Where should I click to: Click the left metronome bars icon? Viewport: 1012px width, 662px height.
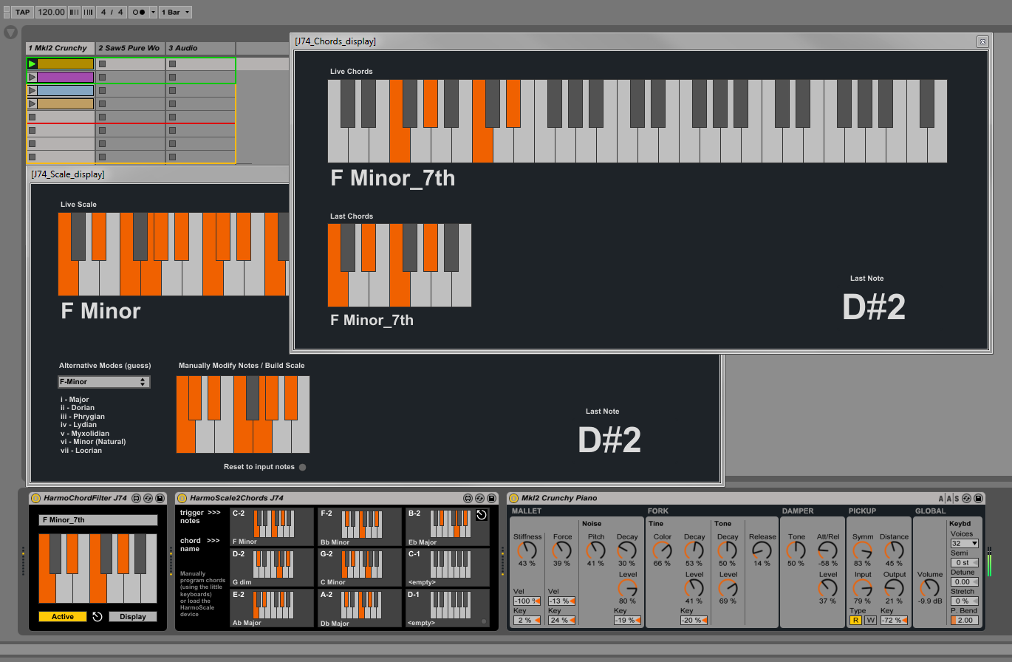(75, 12)
